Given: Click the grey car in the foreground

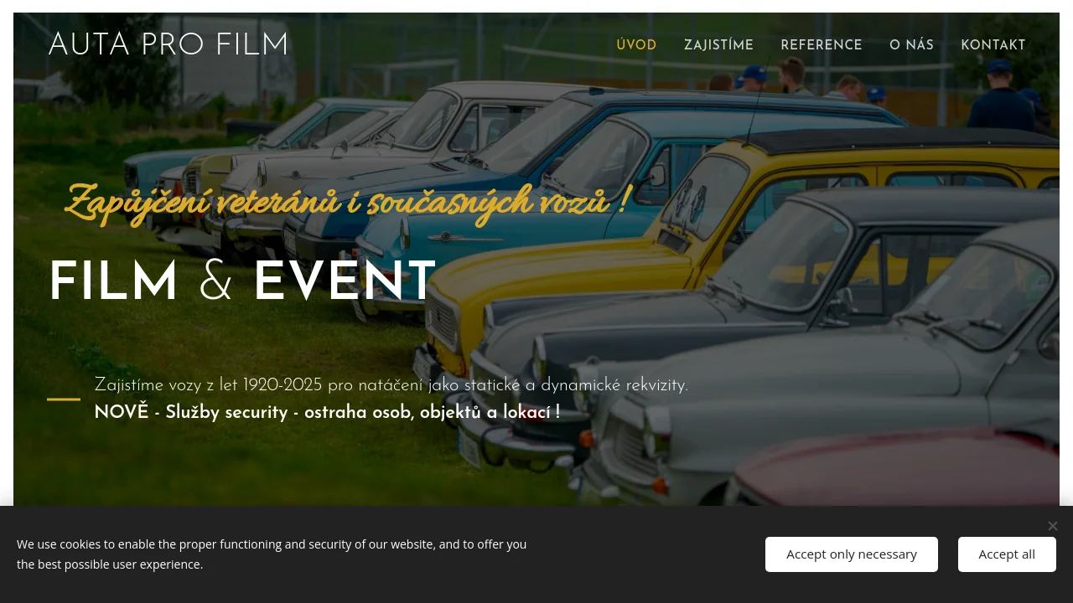Looking at the screenshot, I should point(838,394).
